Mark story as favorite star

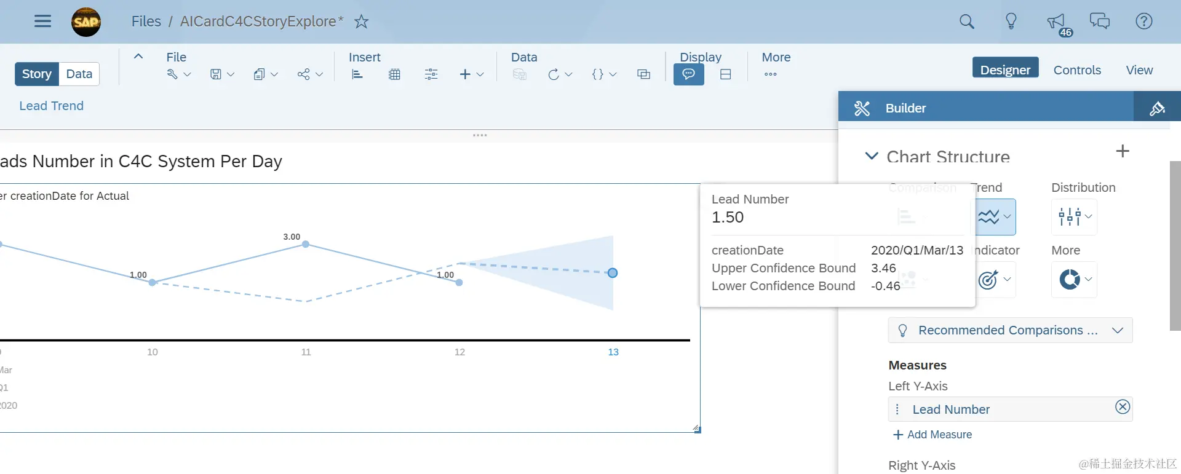pyautogui.click(x=362, y=22)
